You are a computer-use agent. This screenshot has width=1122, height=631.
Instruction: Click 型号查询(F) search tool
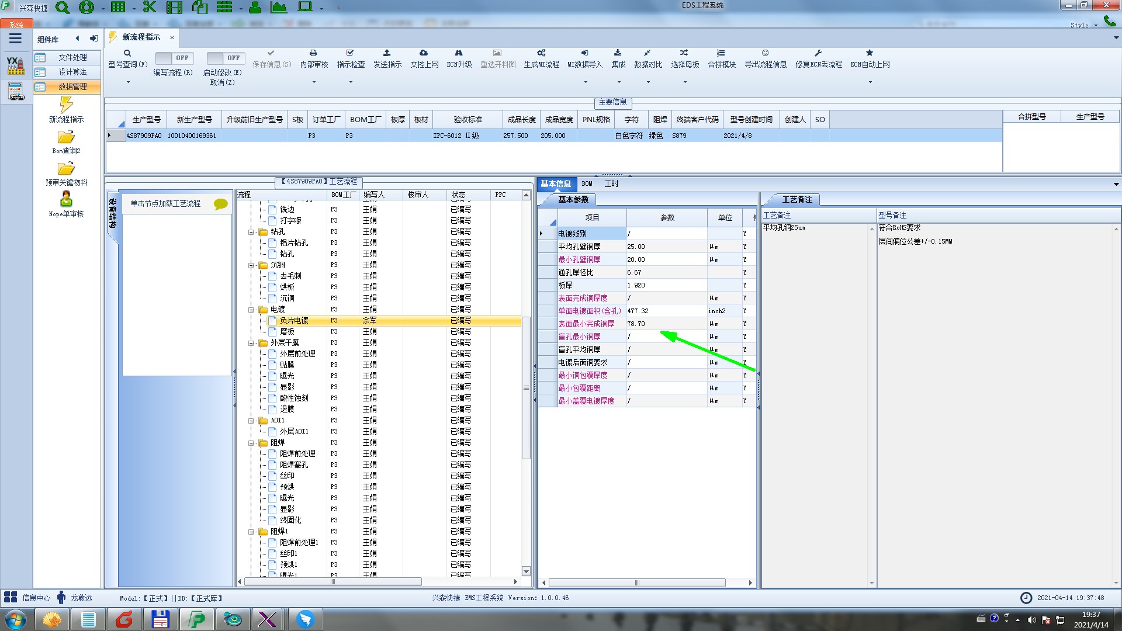click(x=127, y=59)
